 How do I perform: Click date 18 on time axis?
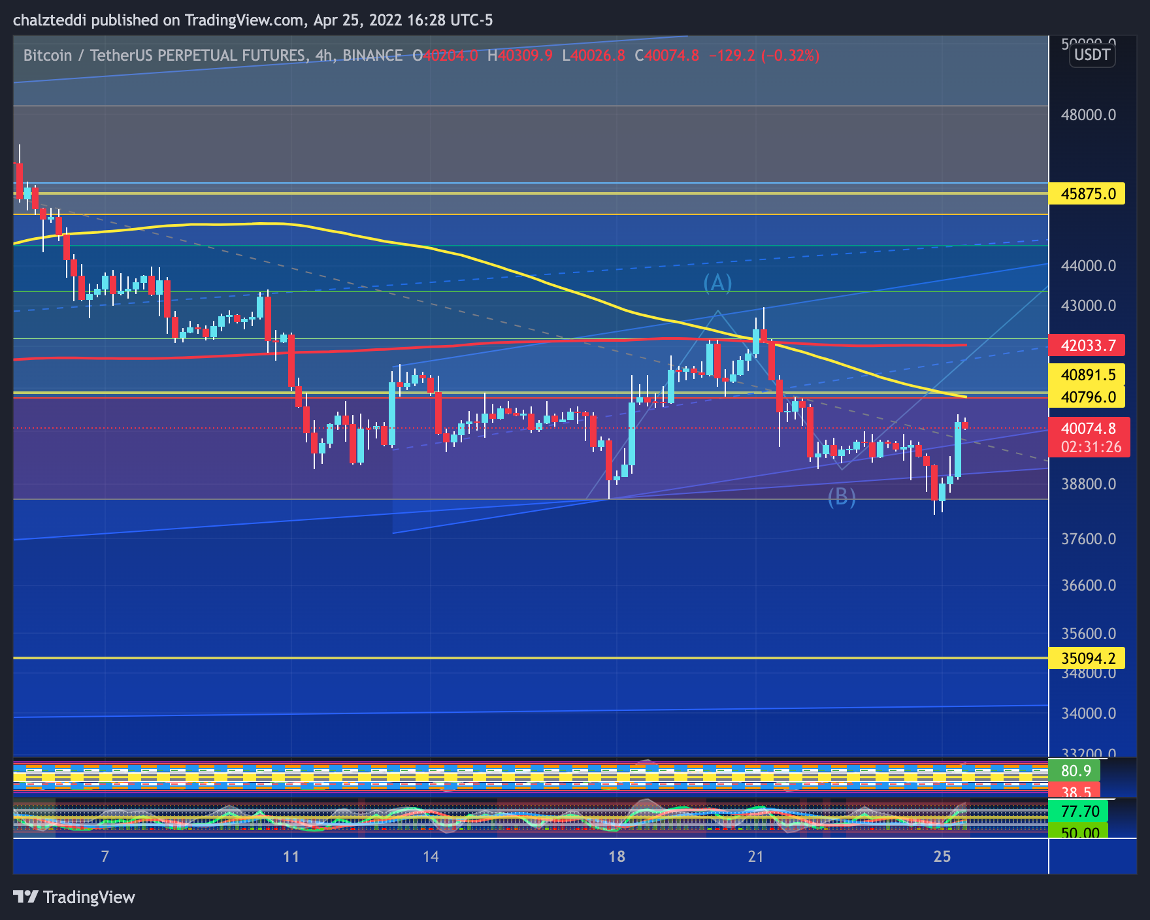pos(617,857)
